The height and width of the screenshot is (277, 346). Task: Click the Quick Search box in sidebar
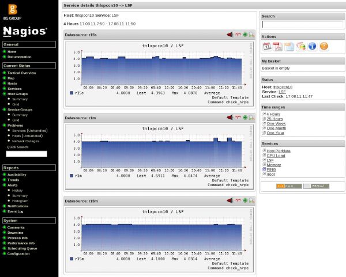[27, 154]
